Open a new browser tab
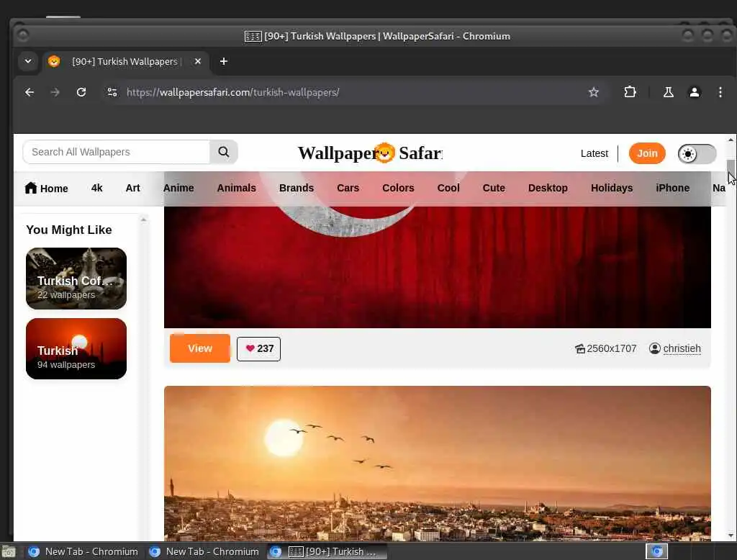Image resolution: width=737 pixels, height=560 pixels. pyautogui.click(x=224, y=62)
